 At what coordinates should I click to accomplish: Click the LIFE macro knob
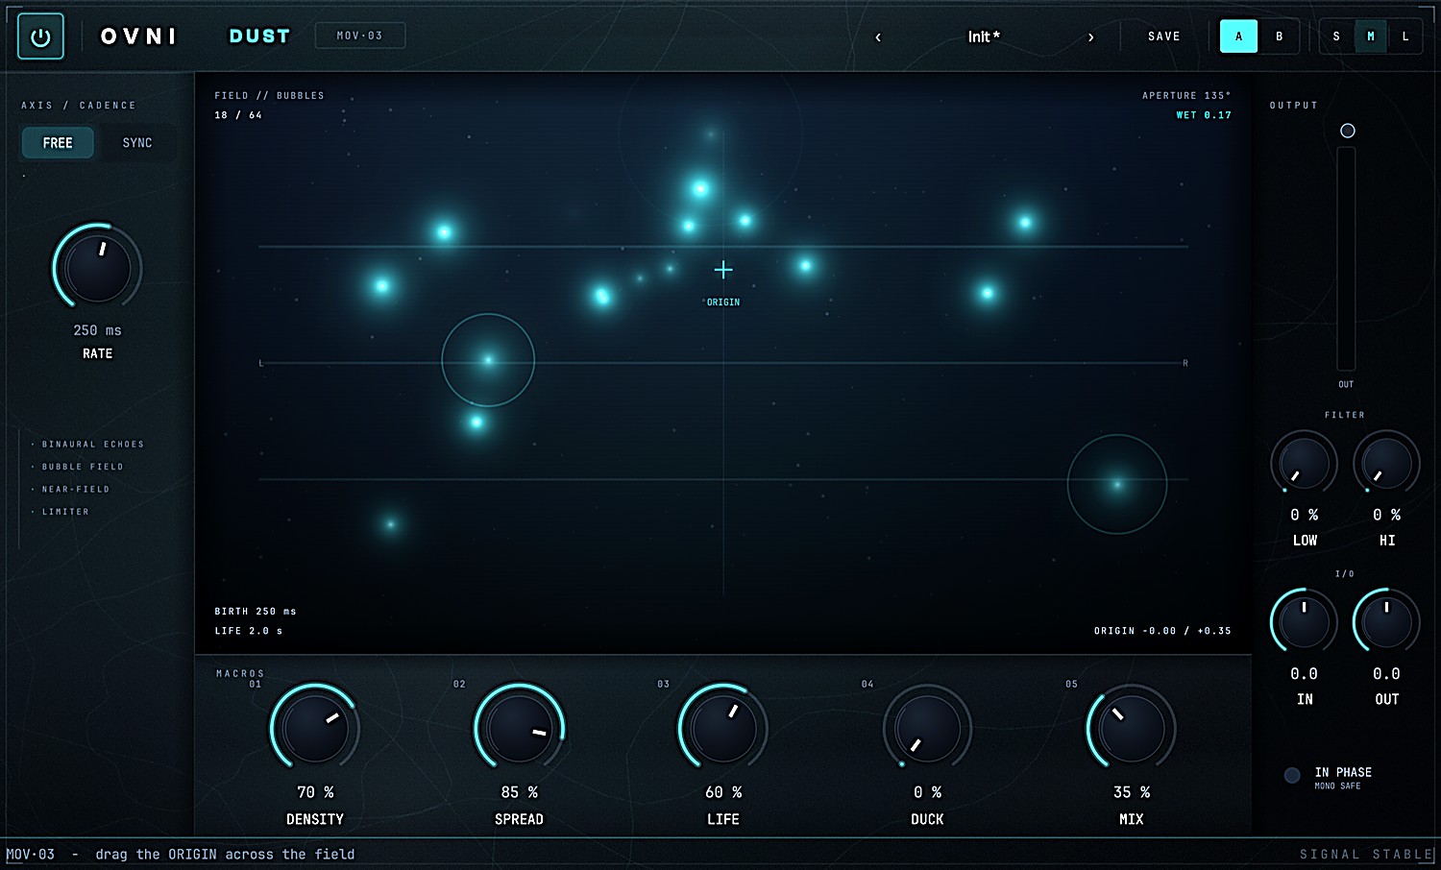[723, 728]
